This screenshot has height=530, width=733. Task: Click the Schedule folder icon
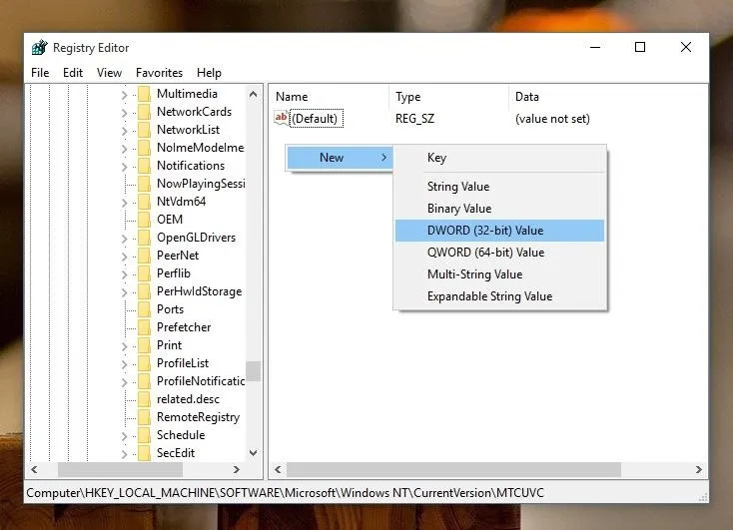tap(145, 435)
